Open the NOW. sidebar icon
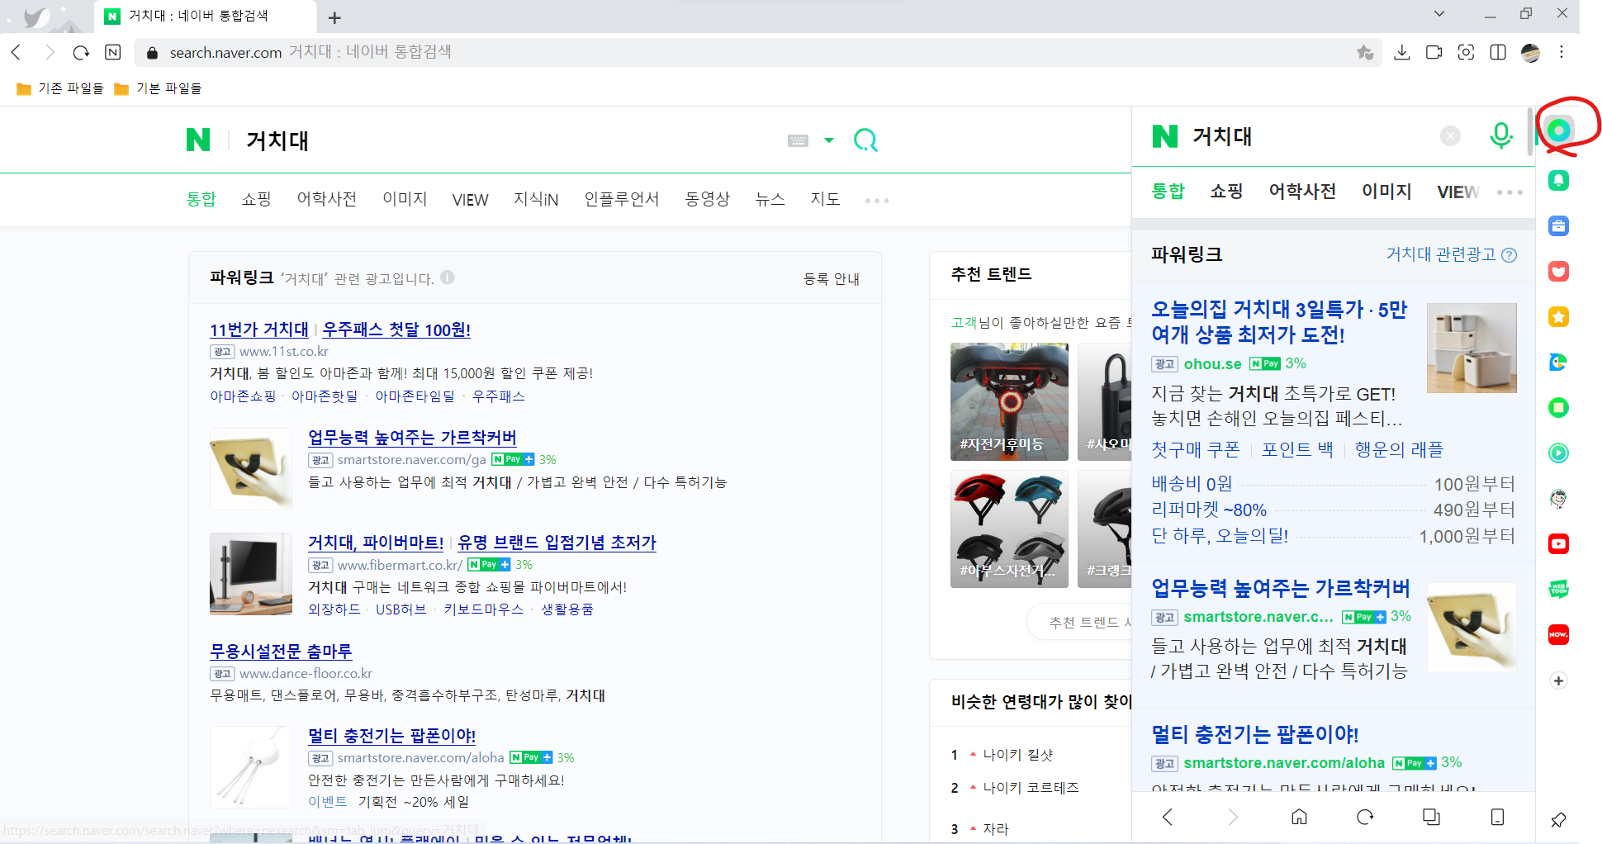1602x844 pixels. 1558,634
